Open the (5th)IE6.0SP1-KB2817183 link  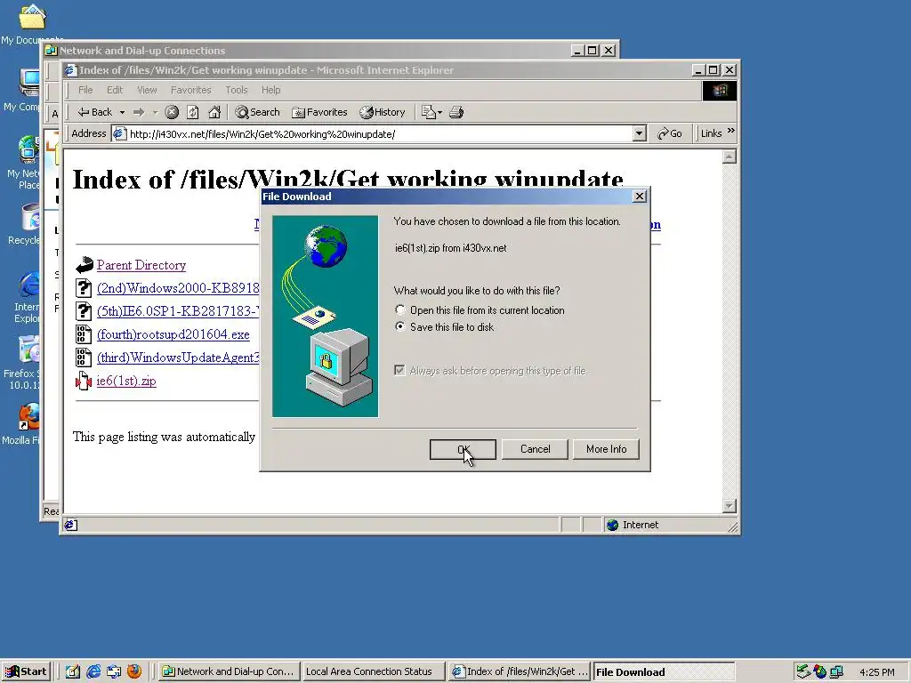[x=177, y=311]
